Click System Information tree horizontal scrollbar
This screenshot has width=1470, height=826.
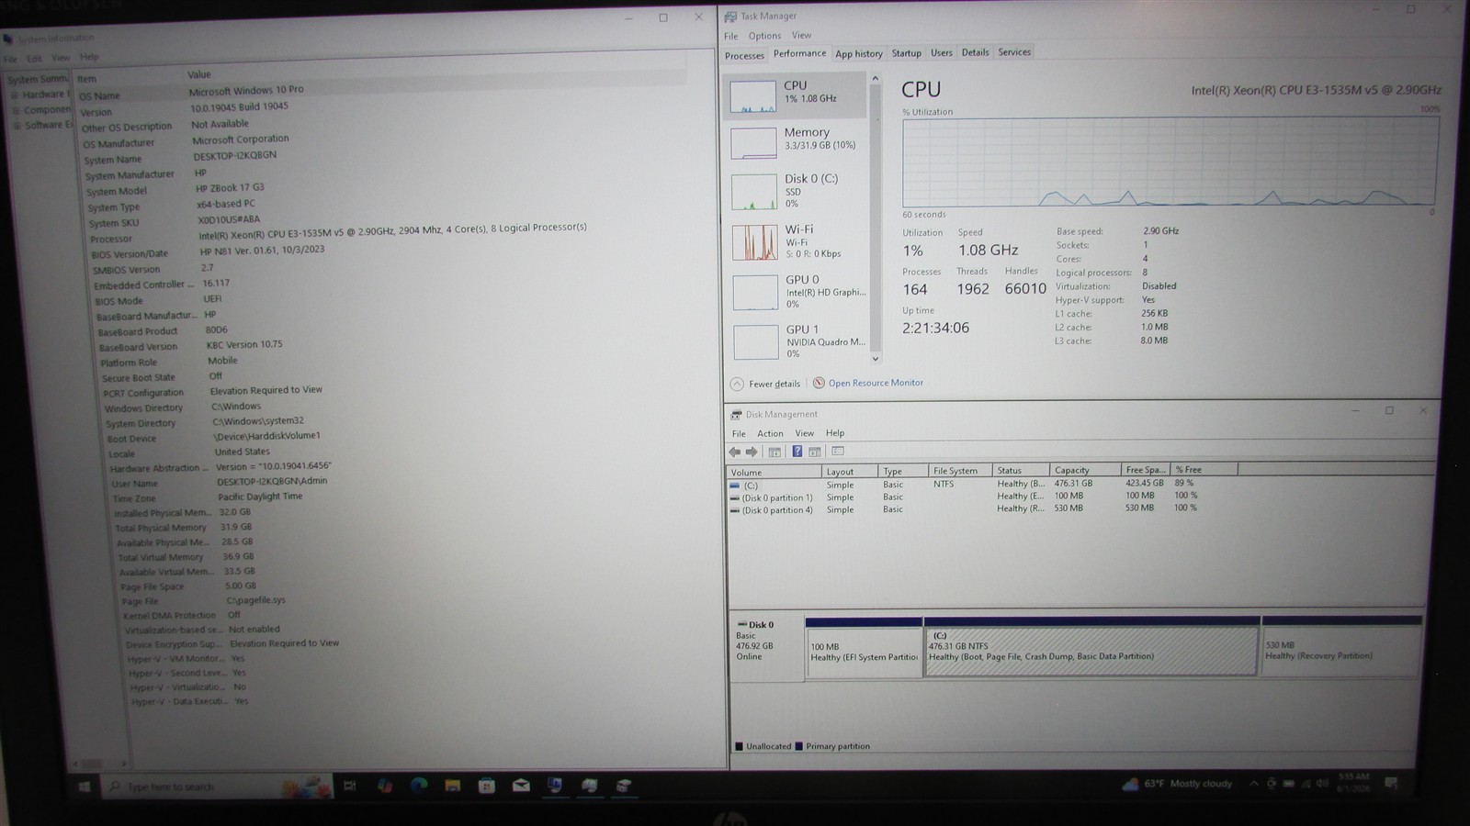(x=99, y=763)
